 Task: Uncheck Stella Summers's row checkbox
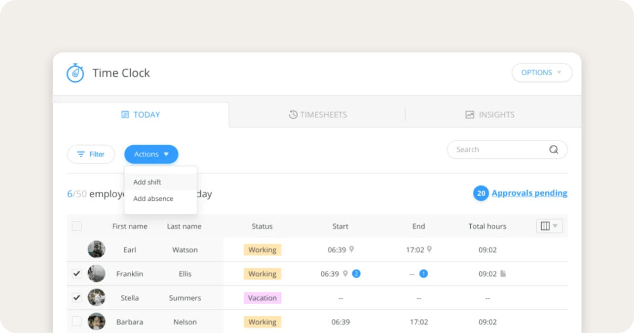tap(77, 298)
